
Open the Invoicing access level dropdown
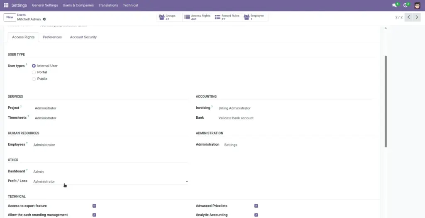coord(296,108)
